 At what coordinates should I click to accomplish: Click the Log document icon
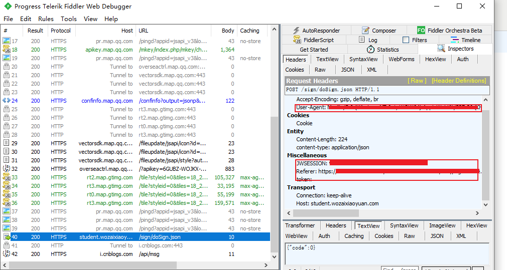click(362, 40)
